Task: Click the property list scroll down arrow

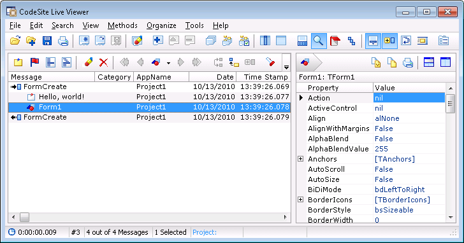Action: (x=451, y=218)
